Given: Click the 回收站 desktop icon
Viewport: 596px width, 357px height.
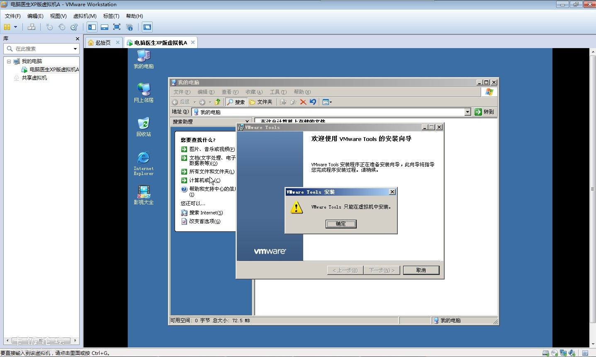Looking at the screenshot, I should click(144, 127).
